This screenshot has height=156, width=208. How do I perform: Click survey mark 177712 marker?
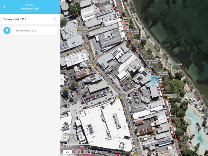point(68,106)
